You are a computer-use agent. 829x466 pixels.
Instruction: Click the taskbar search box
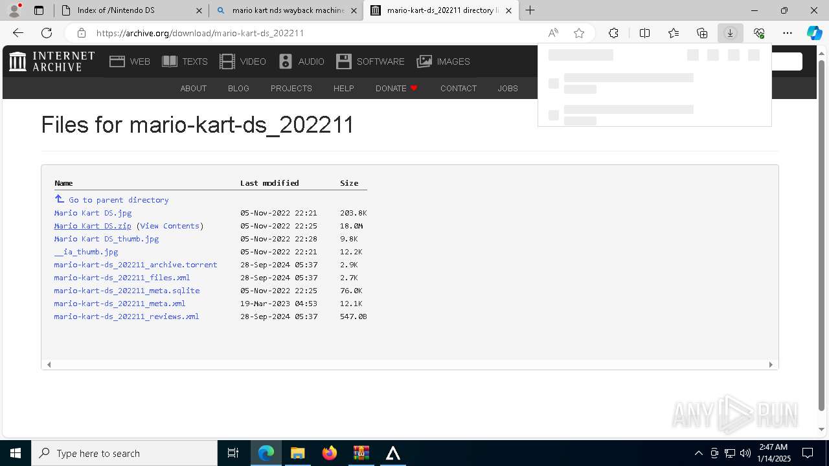(x=124, y=453)
